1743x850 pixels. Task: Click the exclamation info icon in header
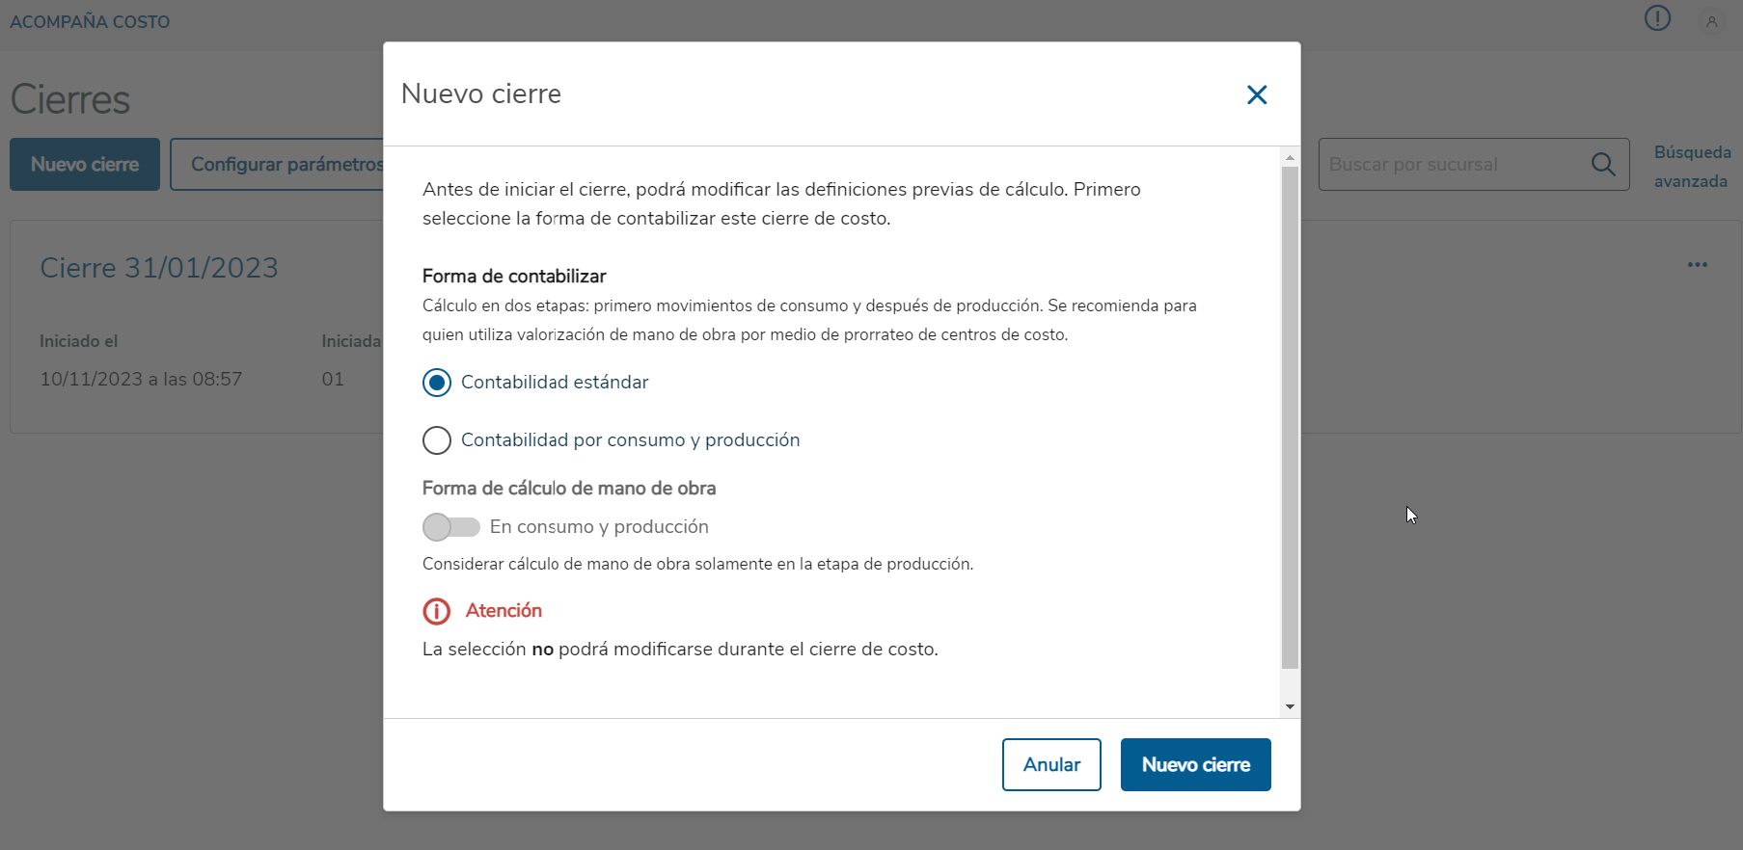tap(1657, 18)
